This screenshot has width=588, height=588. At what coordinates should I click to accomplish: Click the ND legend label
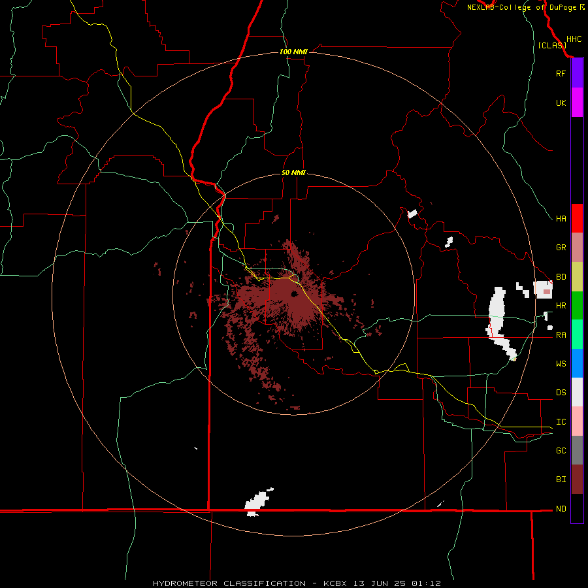point(561,508)
